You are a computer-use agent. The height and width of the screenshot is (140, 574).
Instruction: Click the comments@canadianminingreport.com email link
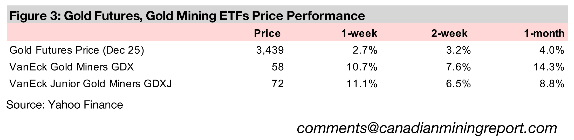pos(427,128)
